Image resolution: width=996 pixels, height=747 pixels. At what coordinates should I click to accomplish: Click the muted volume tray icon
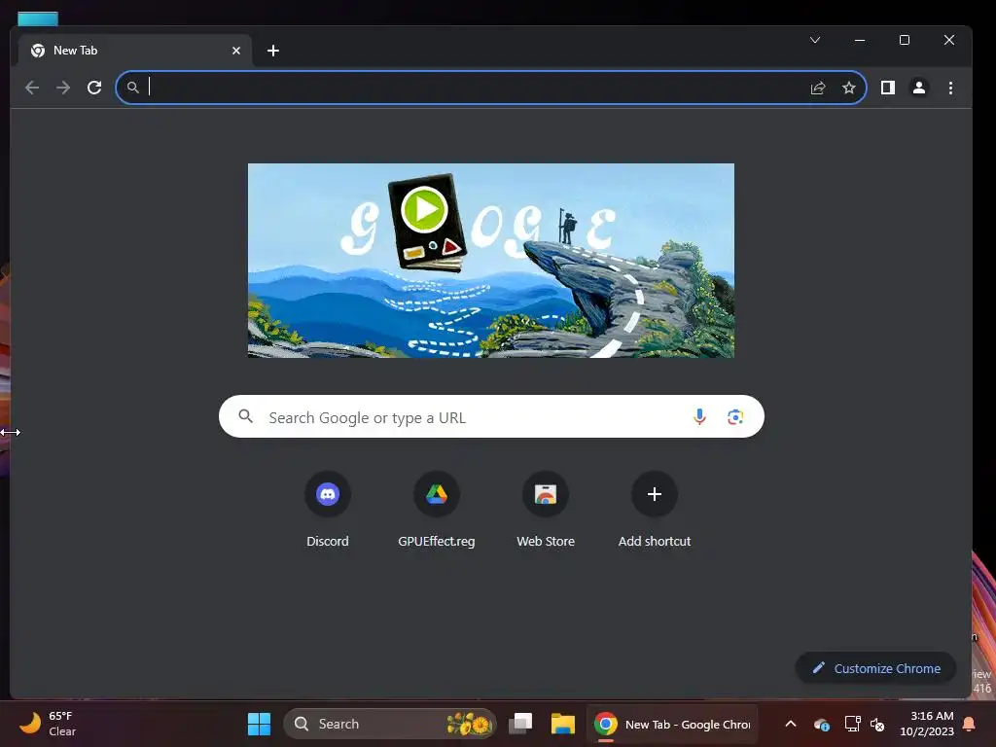point(878,724)
